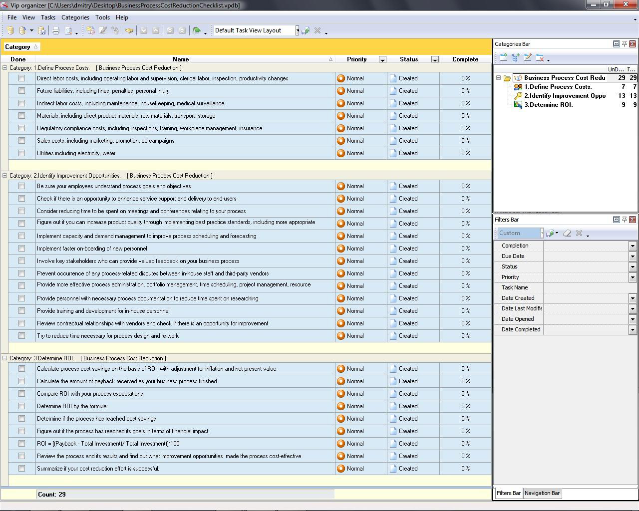Open the Categories menu
The width and height of the screenshot is (639, 511).
tap(75, 17)
